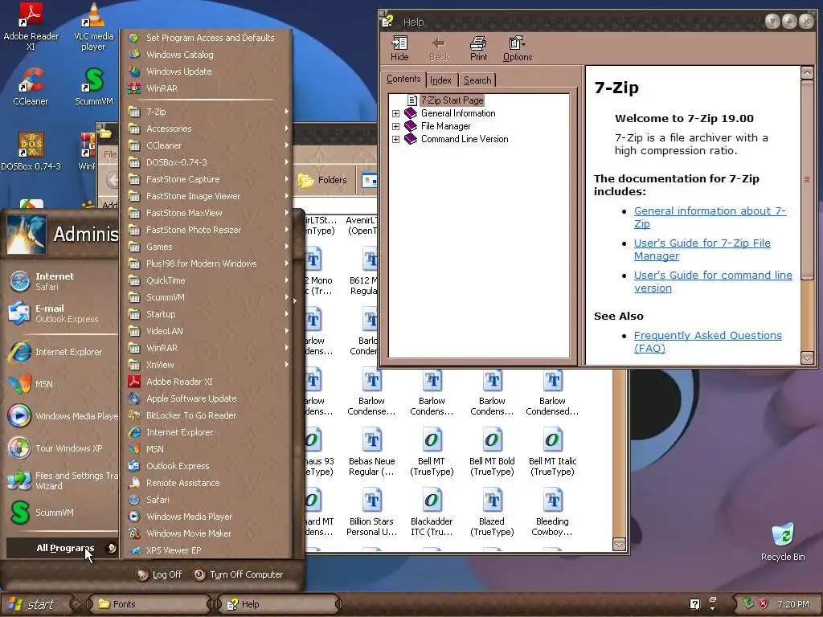The height and width of the screenshot is (617, 823).
Task: Switch to the Index tab in Help
Action: [x=440, y=80]
